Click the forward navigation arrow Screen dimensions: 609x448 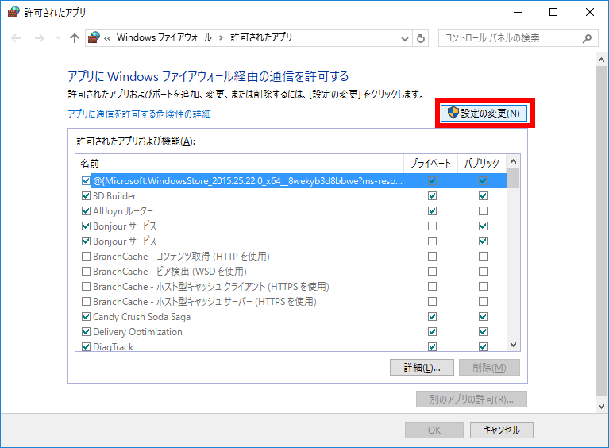point(39,38)
